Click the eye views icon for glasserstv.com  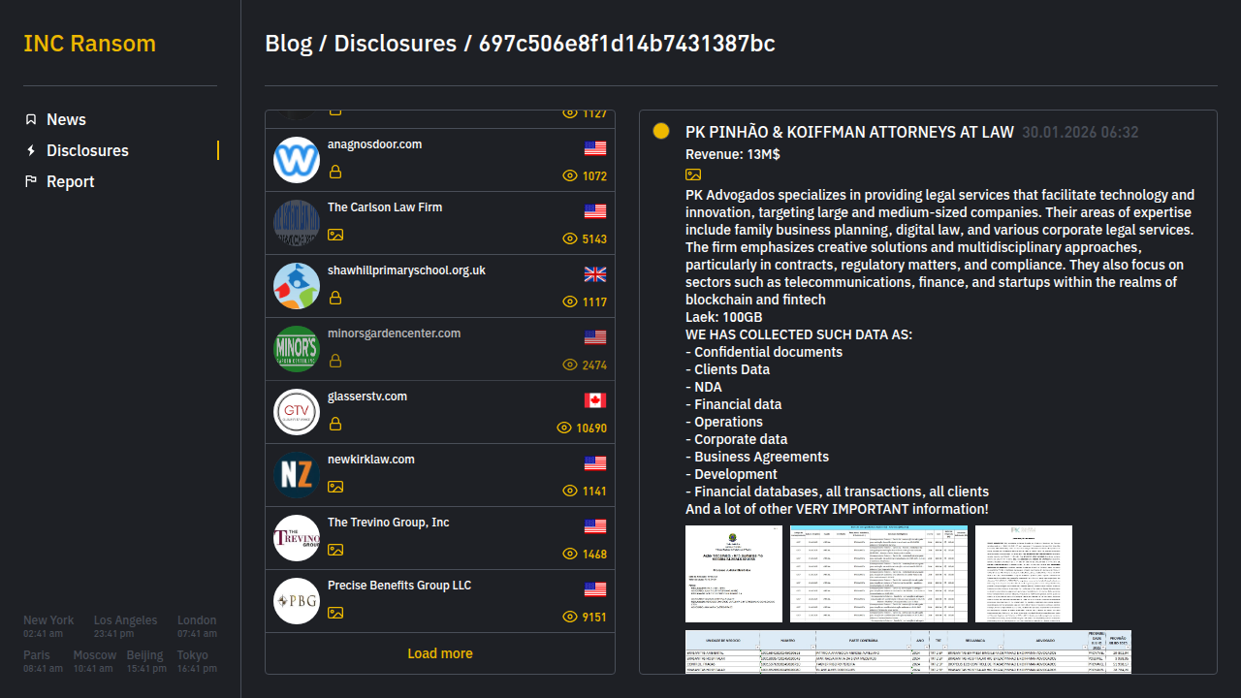[x=564, y=428]
